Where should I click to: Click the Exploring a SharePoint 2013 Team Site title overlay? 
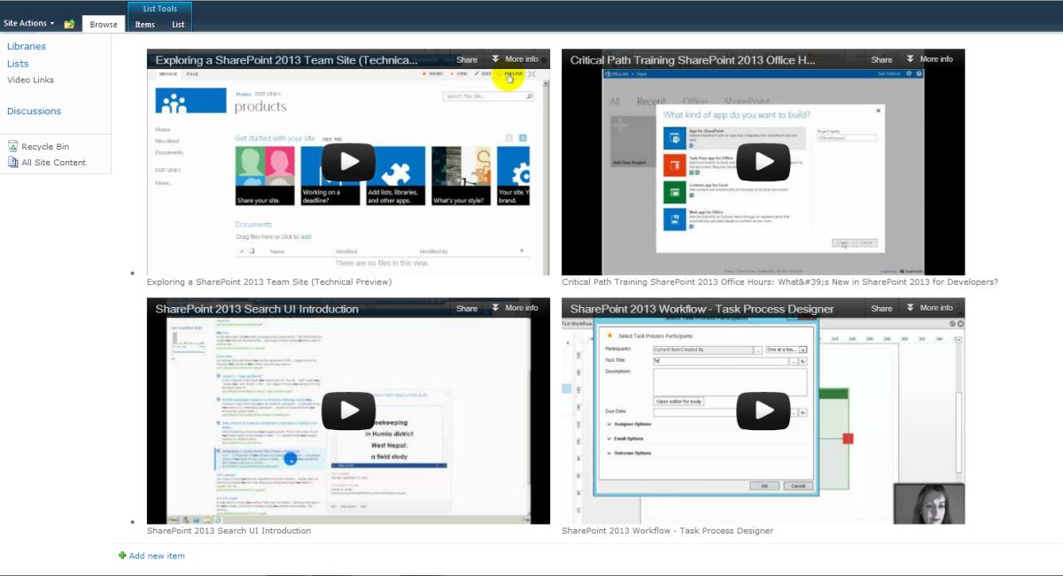pos(286,60)
